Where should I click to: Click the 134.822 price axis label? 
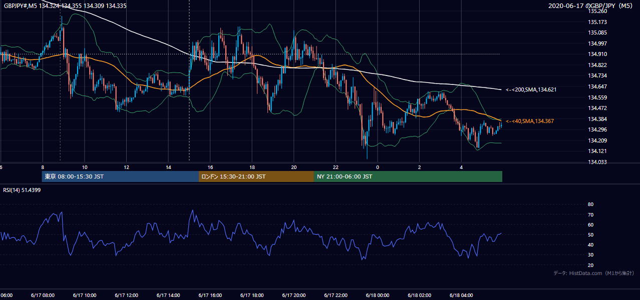point(597,65)
